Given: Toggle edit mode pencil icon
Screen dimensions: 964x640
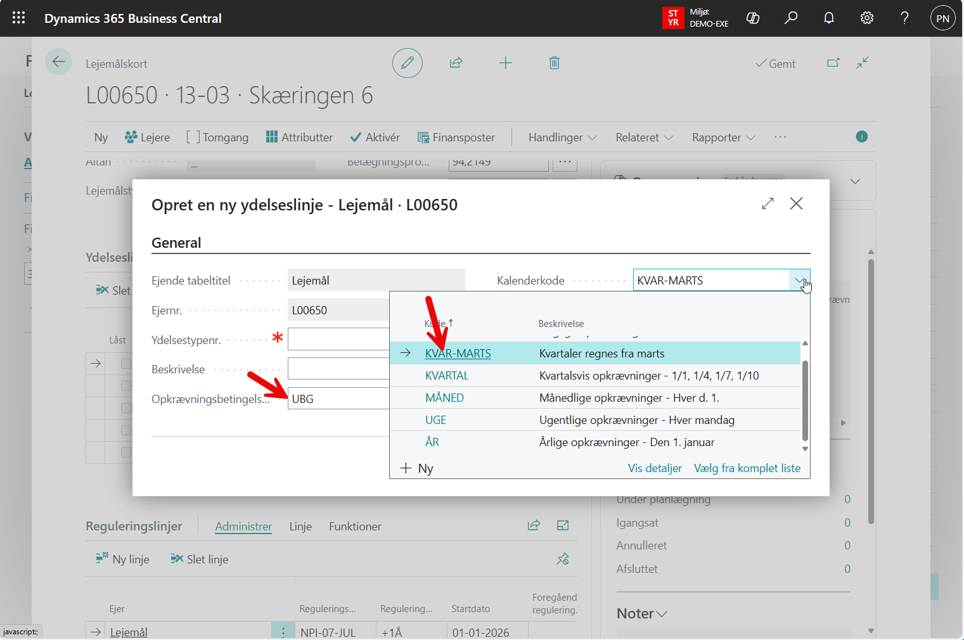Looking at the screenshot, I should point(408,63).
